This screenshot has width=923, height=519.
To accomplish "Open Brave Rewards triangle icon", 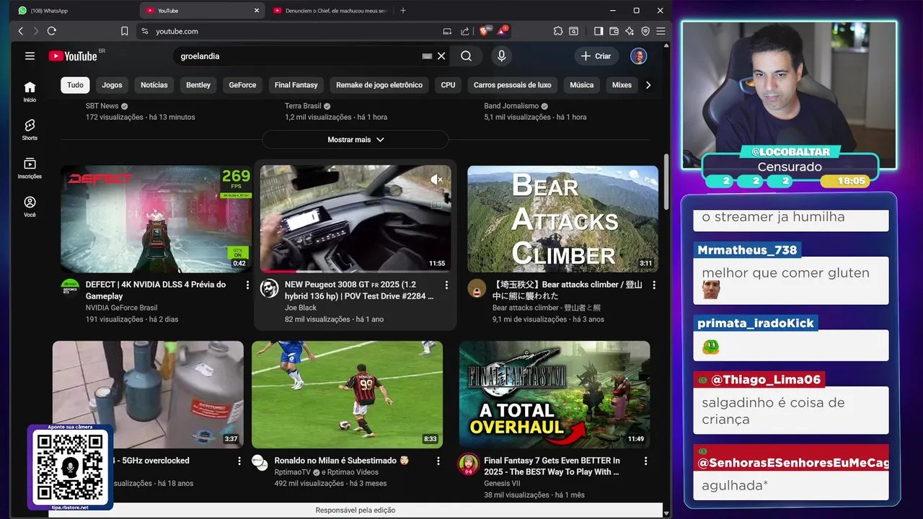I will (x=502, y=31).
